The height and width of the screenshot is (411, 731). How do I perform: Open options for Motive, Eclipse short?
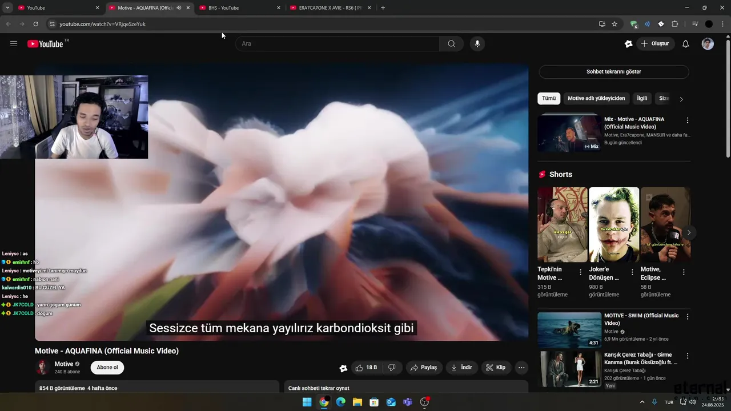tap(684, 272)
